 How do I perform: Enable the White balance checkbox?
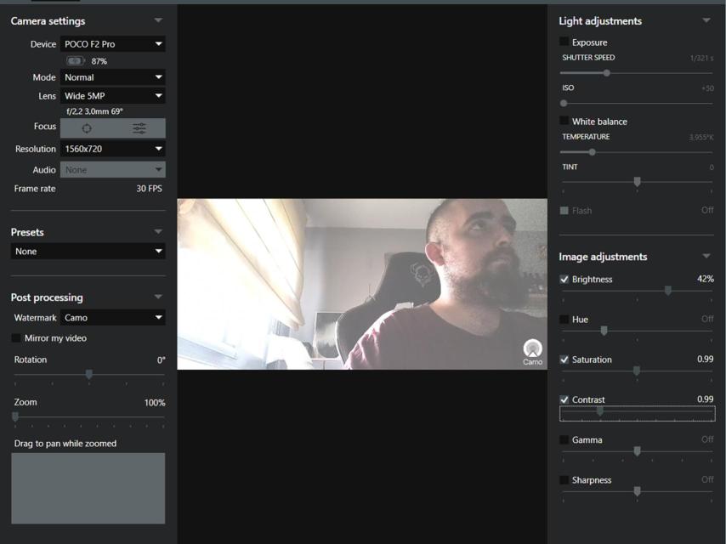[564, 121]
